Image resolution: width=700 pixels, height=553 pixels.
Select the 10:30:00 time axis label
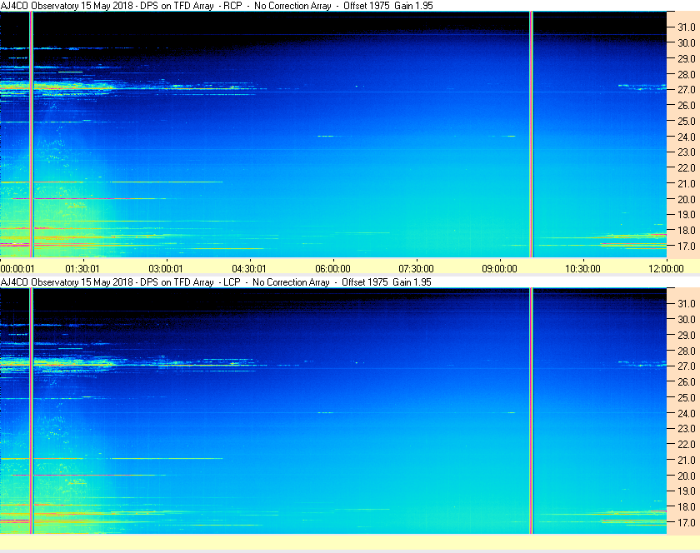[582, 269]
